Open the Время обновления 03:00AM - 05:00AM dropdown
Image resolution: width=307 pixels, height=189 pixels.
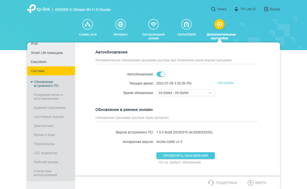[185, 93]
